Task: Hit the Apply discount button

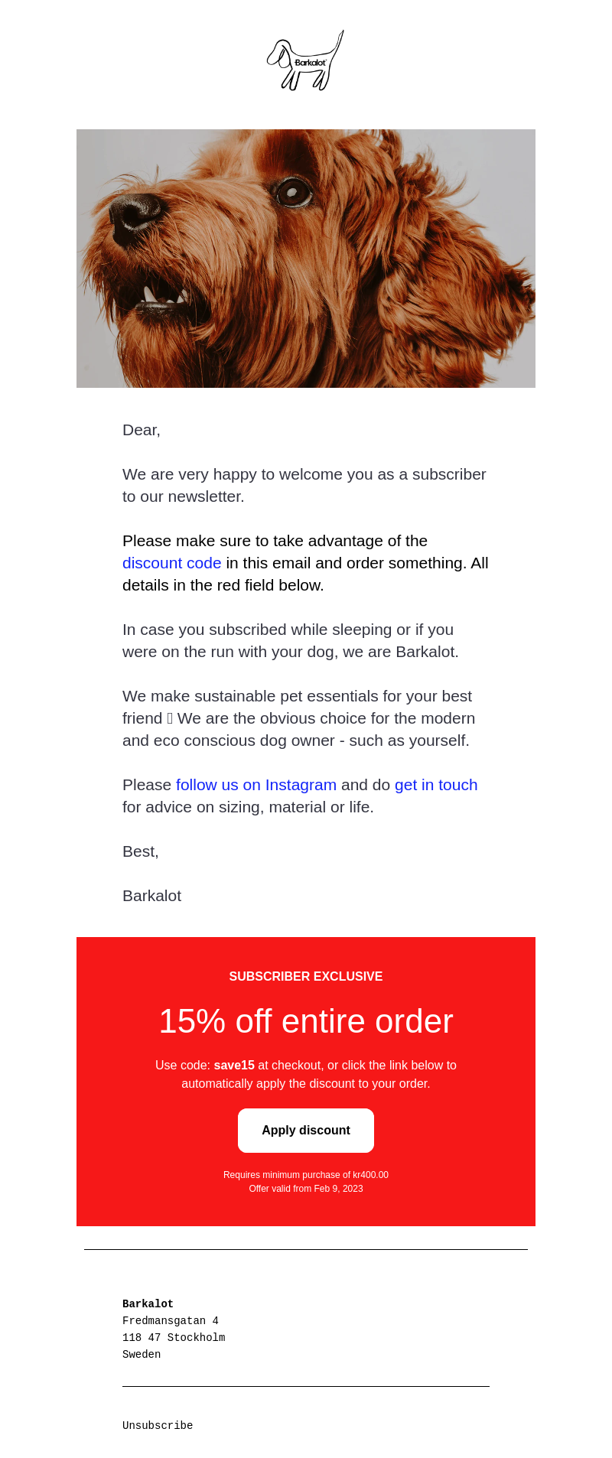Action: [x=306, y=1131]
